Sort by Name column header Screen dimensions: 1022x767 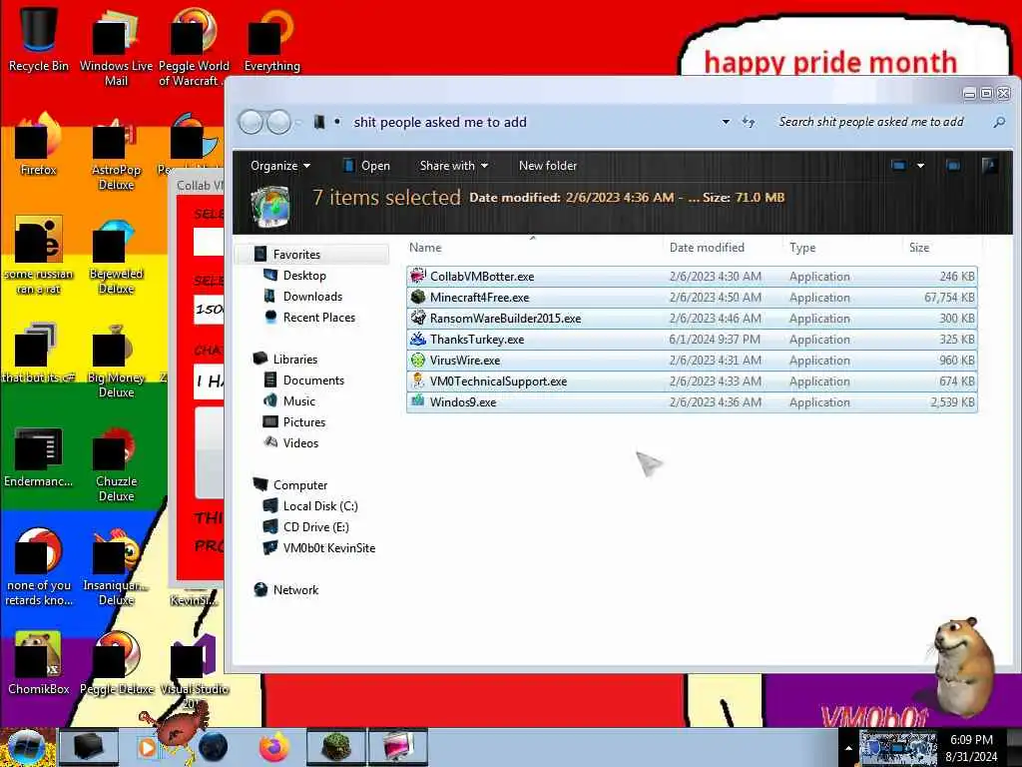pyautogui.click(x=533, y=248)
